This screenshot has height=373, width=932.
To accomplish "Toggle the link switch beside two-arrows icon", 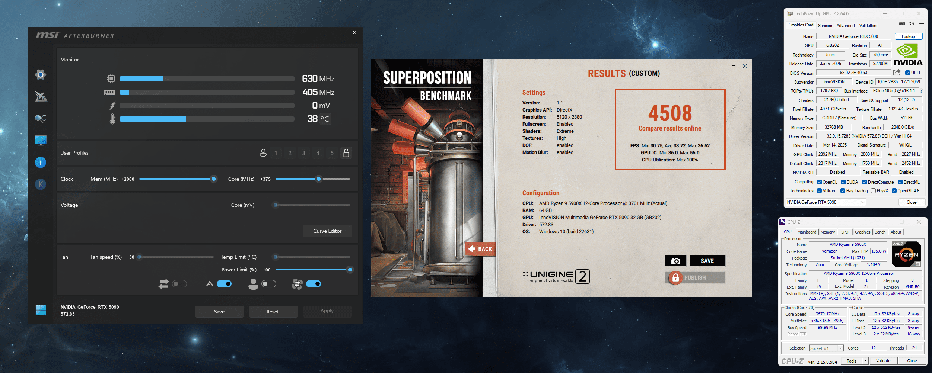I will (x=179, y=284).
